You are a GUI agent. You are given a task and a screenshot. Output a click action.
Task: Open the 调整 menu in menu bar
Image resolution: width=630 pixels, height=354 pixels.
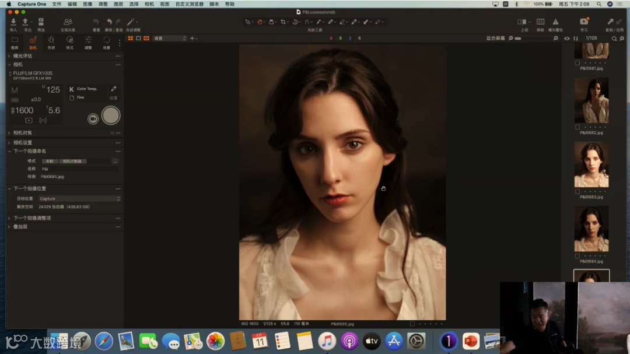click(x=103, y=4)
